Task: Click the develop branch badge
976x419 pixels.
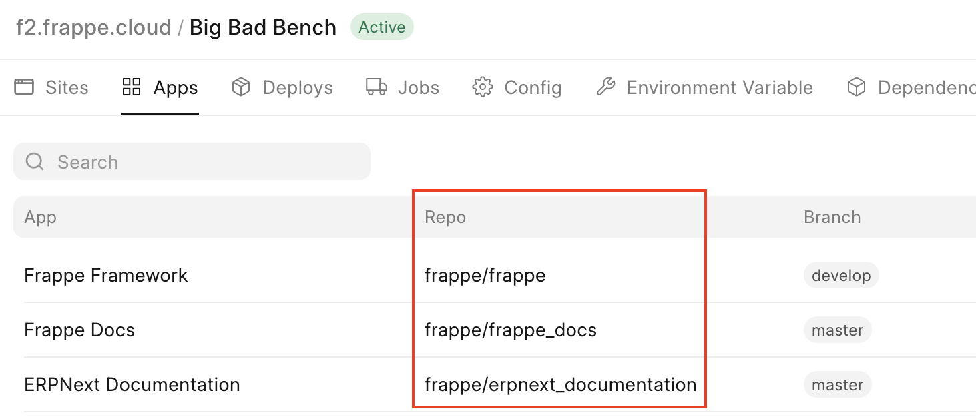Action: 840,275
